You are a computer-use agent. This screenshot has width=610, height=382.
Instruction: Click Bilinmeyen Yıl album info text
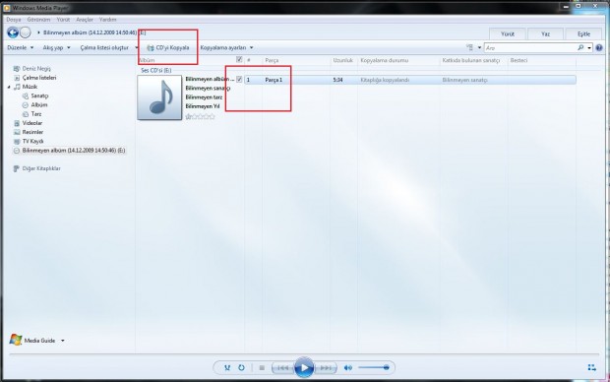coord(203,106)
